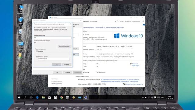
Task: Select the Recycle Bin desktop icon
Action: [20, 33]
